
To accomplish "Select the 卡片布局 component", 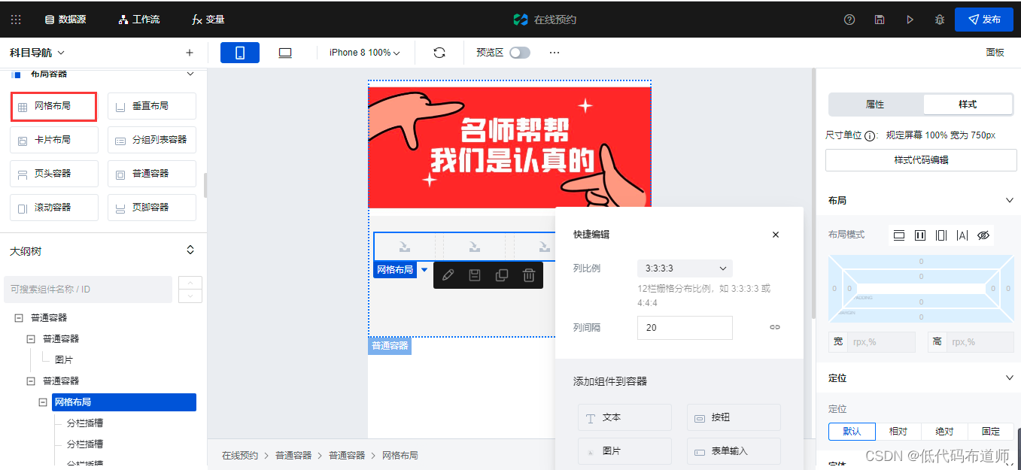I will click(x=54, y=140).
